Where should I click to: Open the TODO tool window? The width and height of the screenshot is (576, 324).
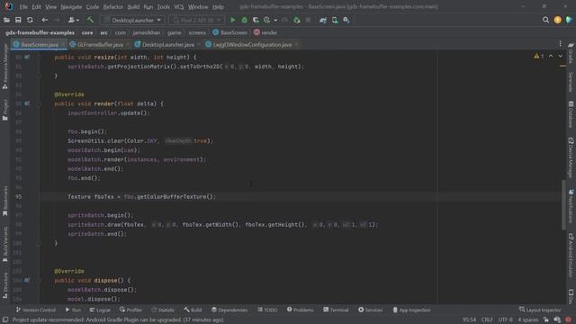point(267,310)
